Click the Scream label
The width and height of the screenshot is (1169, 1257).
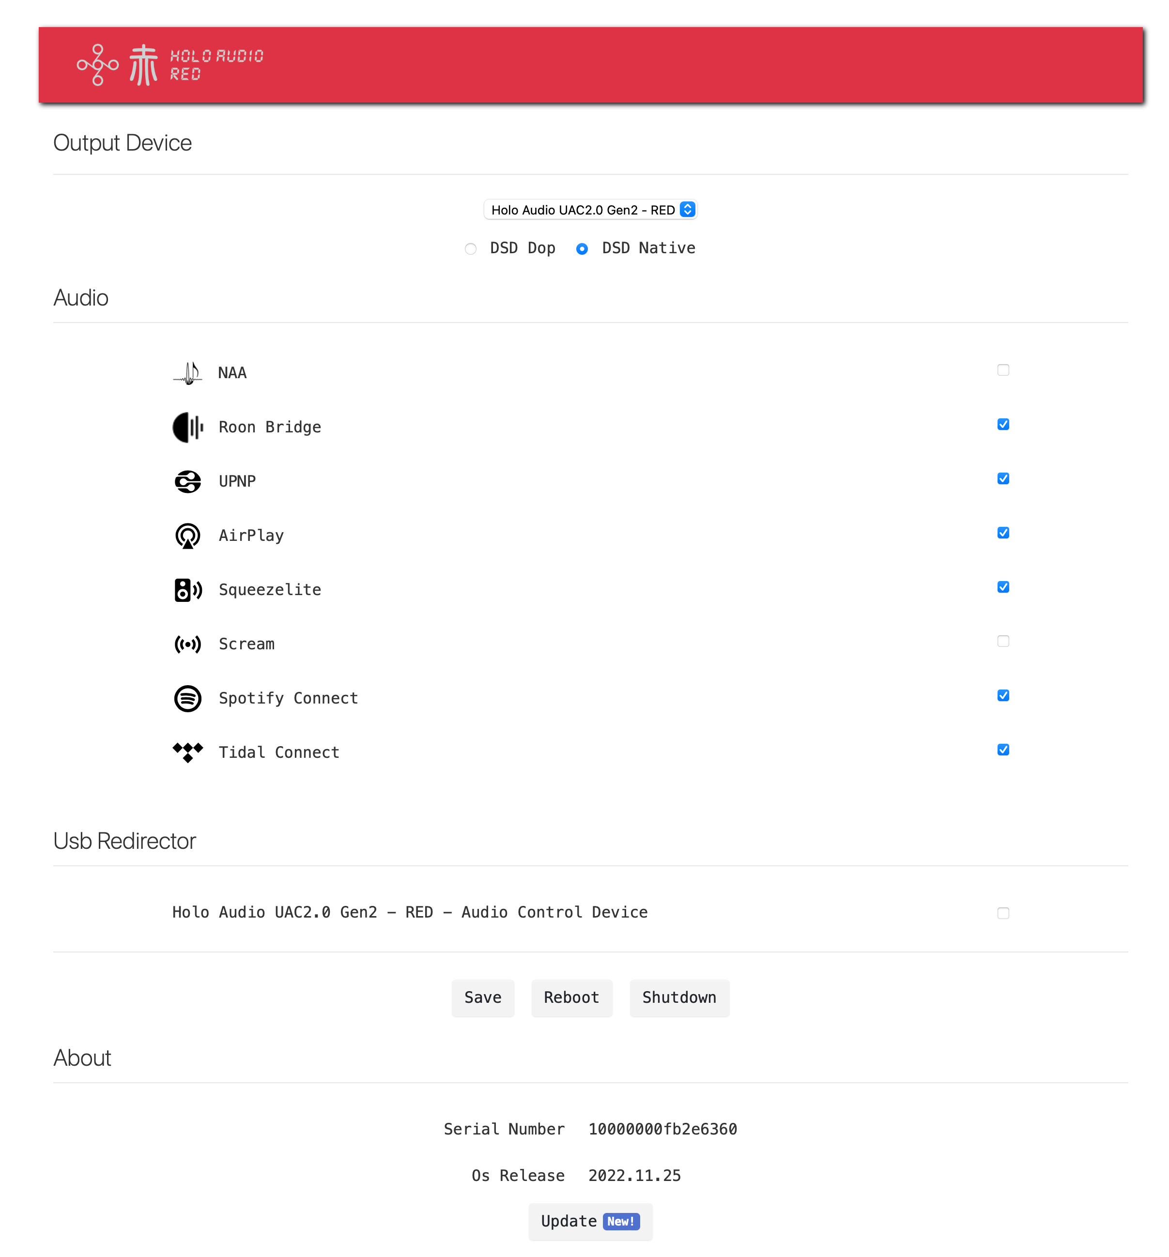click(246, 644)
